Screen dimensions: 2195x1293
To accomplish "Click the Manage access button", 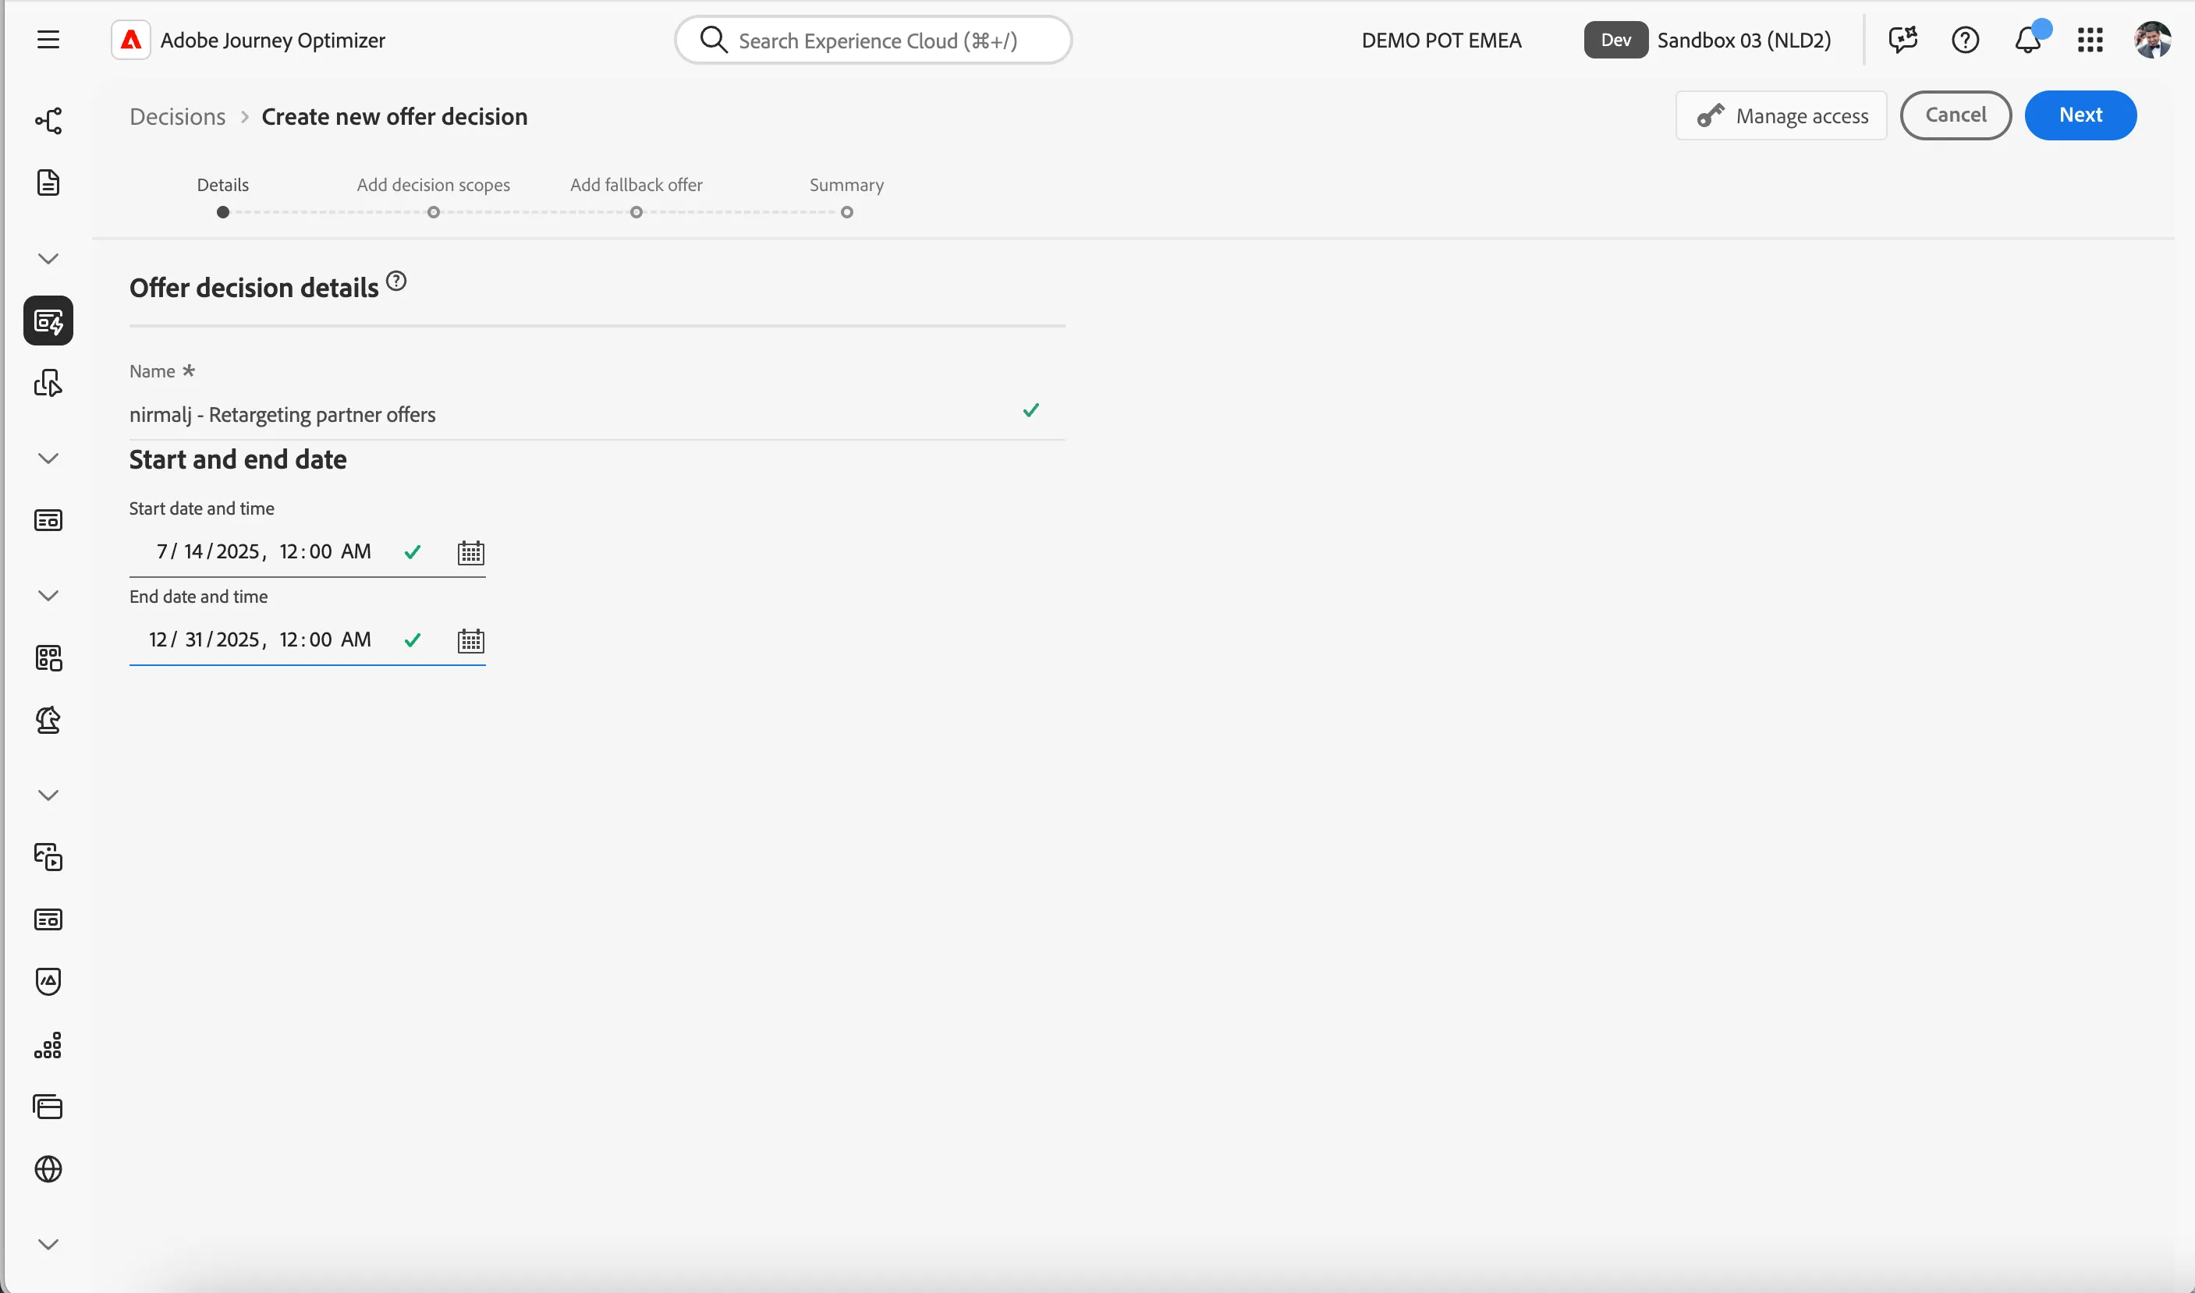I will (x=1781, y=115).
